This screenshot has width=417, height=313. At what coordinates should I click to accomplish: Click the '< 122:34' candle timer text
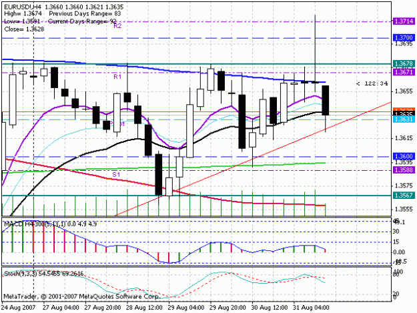372,84
